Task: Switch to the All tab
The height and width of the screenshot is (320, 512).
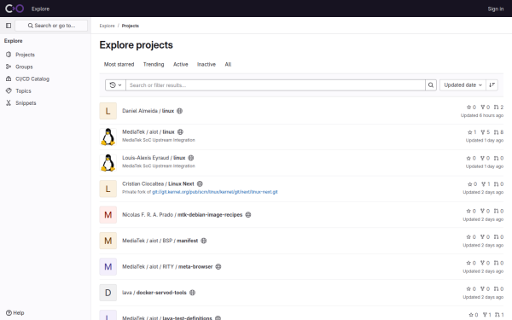Action: coord(228,64)
